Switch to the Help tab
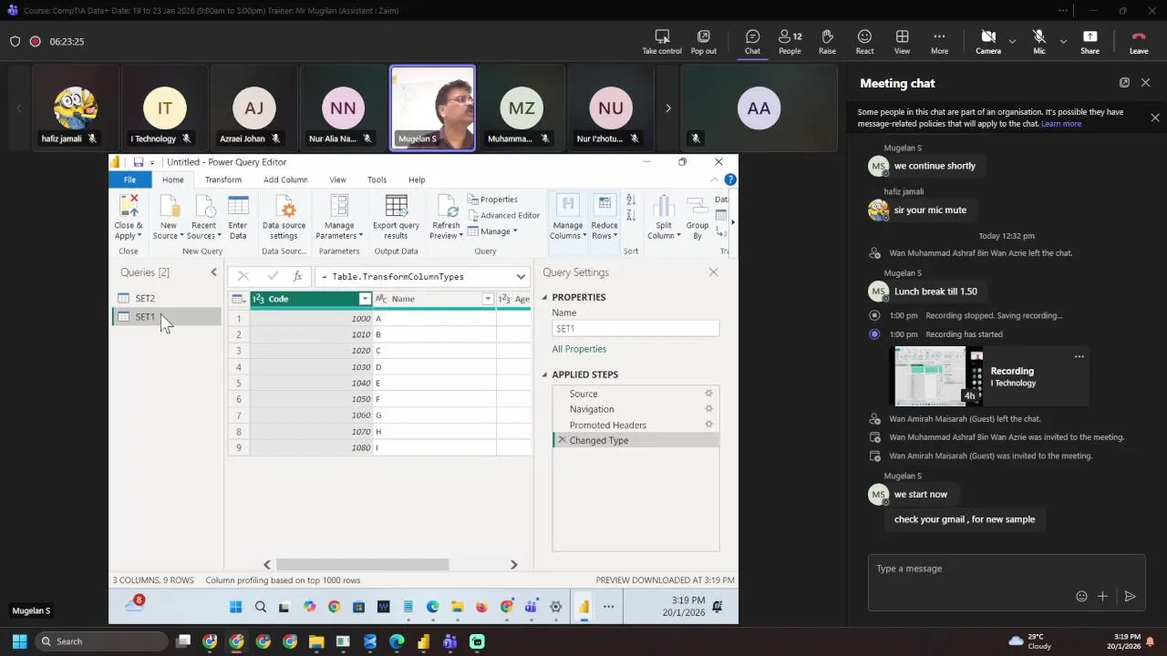 click(417, 179)
